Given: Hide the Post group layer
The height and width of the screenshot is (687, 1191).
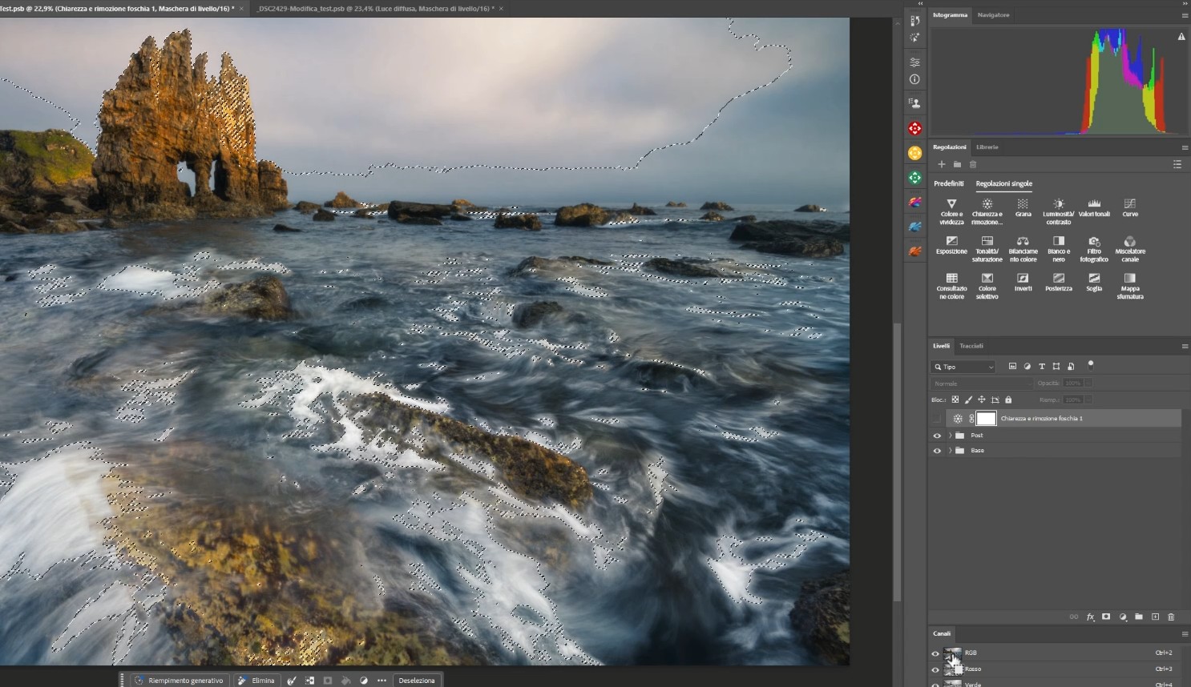Looking at the screenshot, I should (937, 436).
